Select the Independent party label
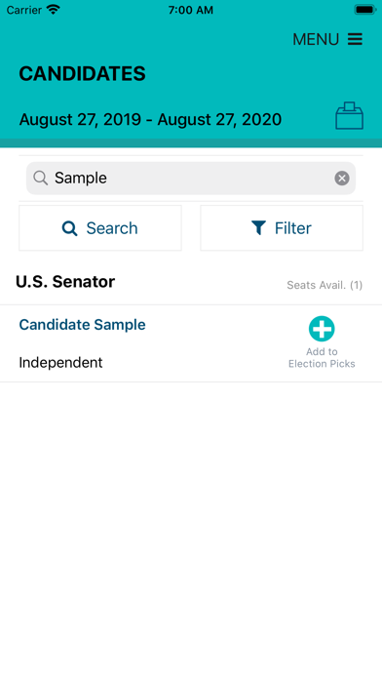 60,362
